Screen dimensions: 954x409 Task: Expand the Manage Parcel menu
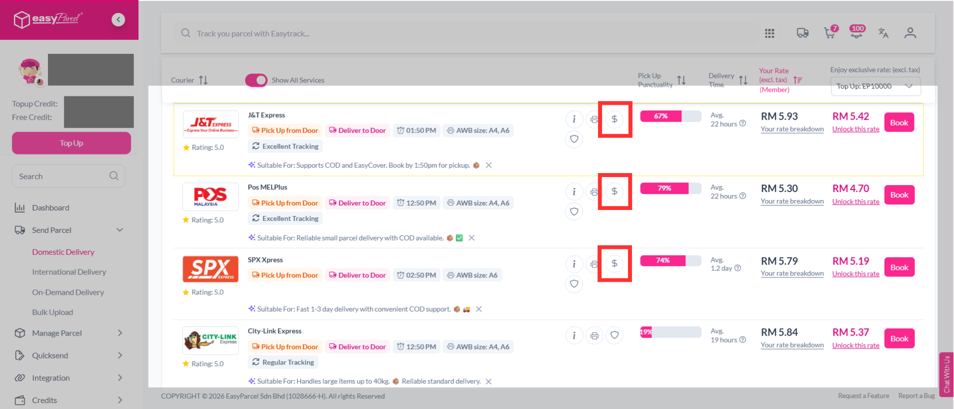tap(120, 333)
